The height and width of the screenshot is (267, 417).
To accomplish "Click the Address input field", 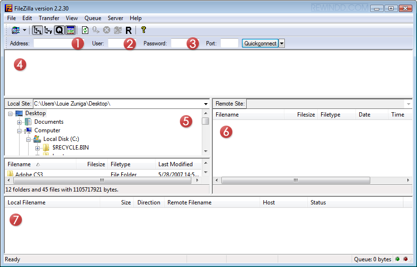I will point(59,43).
